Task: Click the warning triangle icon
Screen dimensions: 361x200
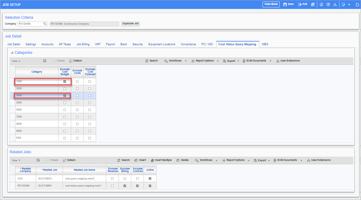Action: coord(335,5)
